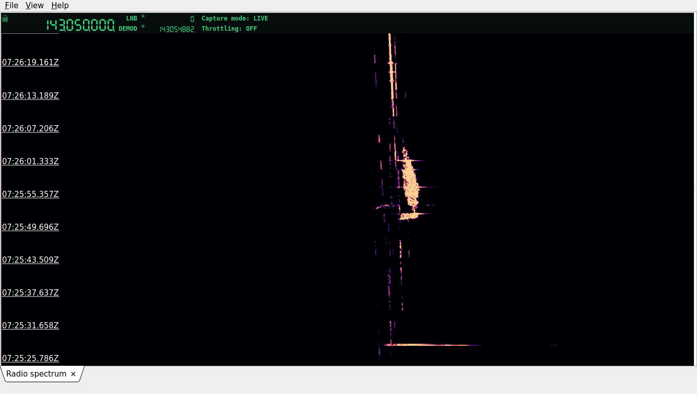Click timestamp 07:25:55.357Z
This screenshot has width=697, height=394.
[x=30, y=194]
